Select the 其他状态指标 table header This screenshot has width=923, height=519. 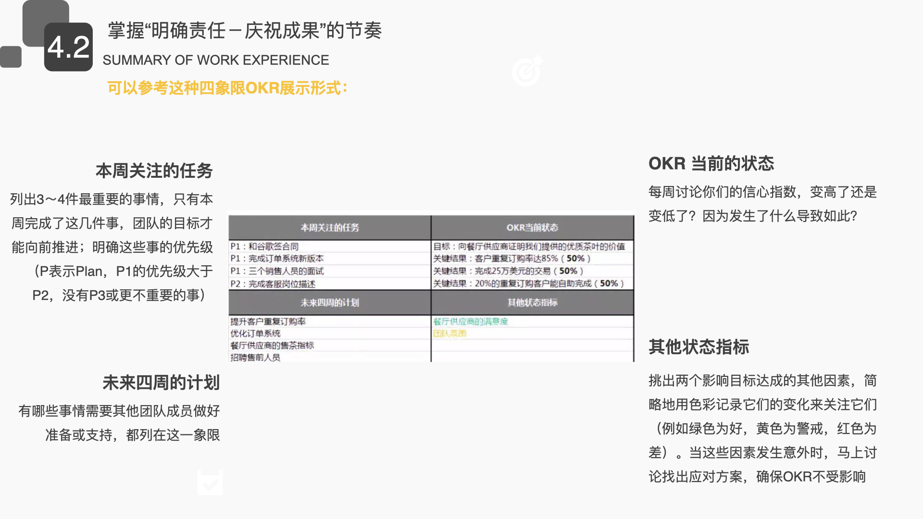pyautogui.click(x=533, y=302)
